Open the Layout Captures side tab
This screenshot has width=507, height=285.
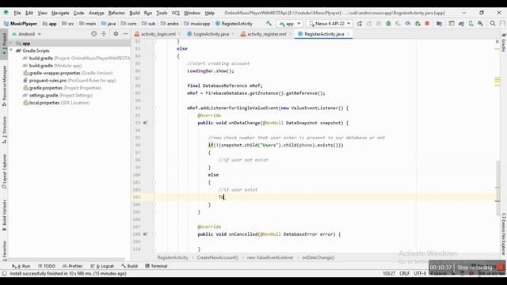pyautogui.click(x=4, y=172)
